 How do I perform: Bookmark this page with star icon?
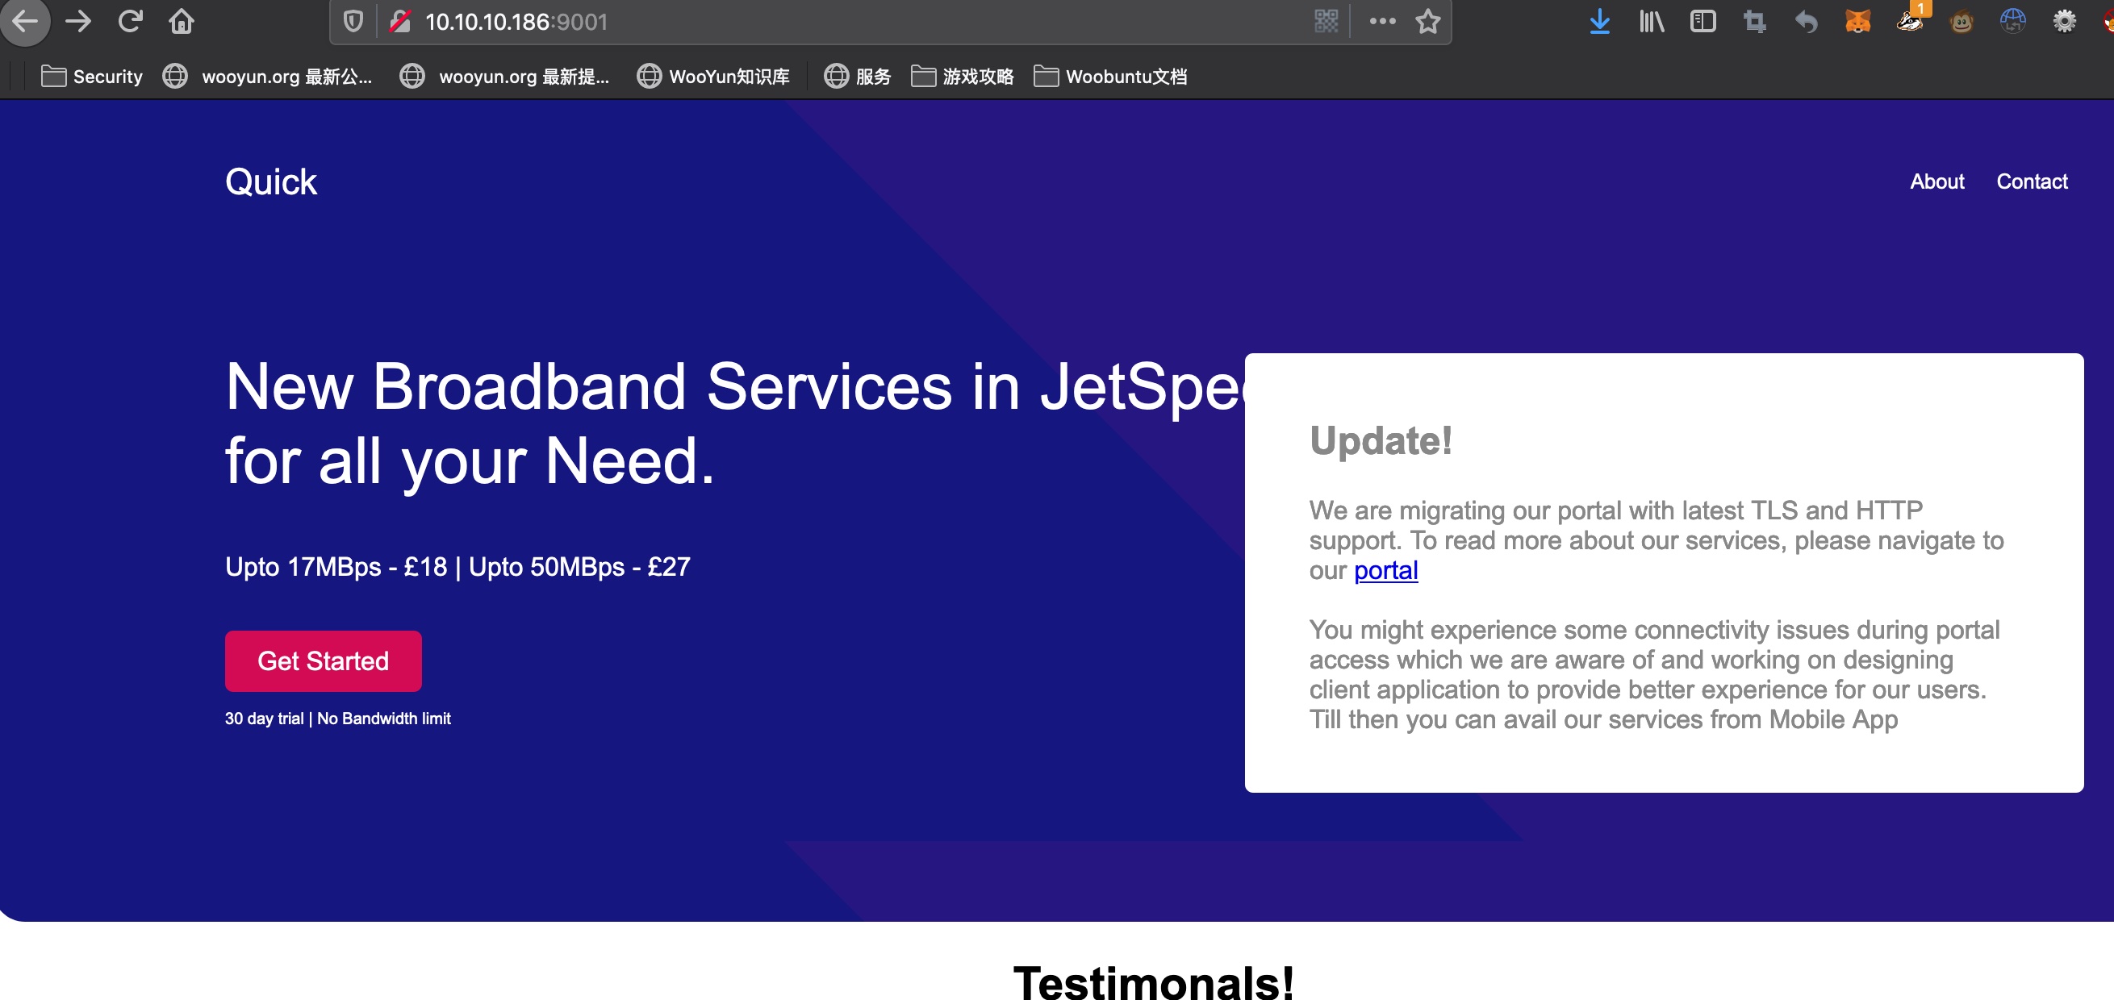1428,21
